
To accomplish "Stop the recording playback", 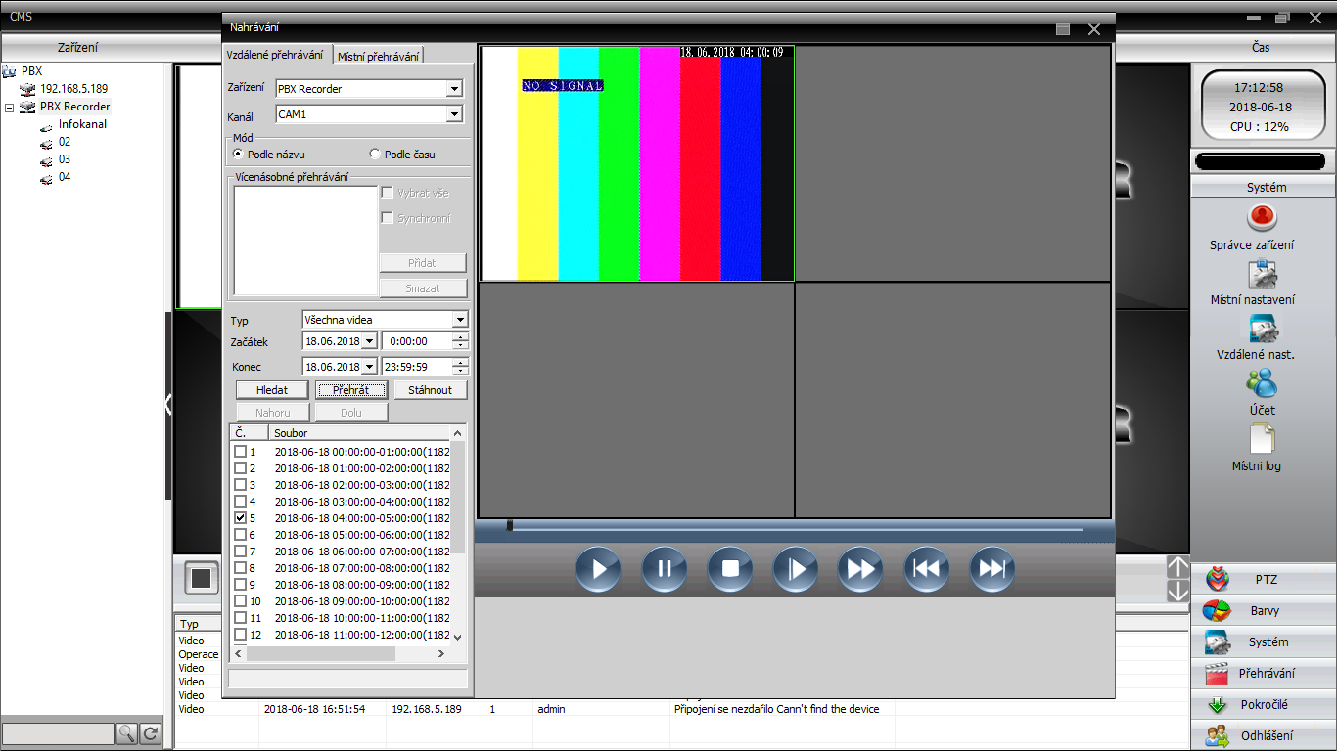I will [x=729, y=569].
